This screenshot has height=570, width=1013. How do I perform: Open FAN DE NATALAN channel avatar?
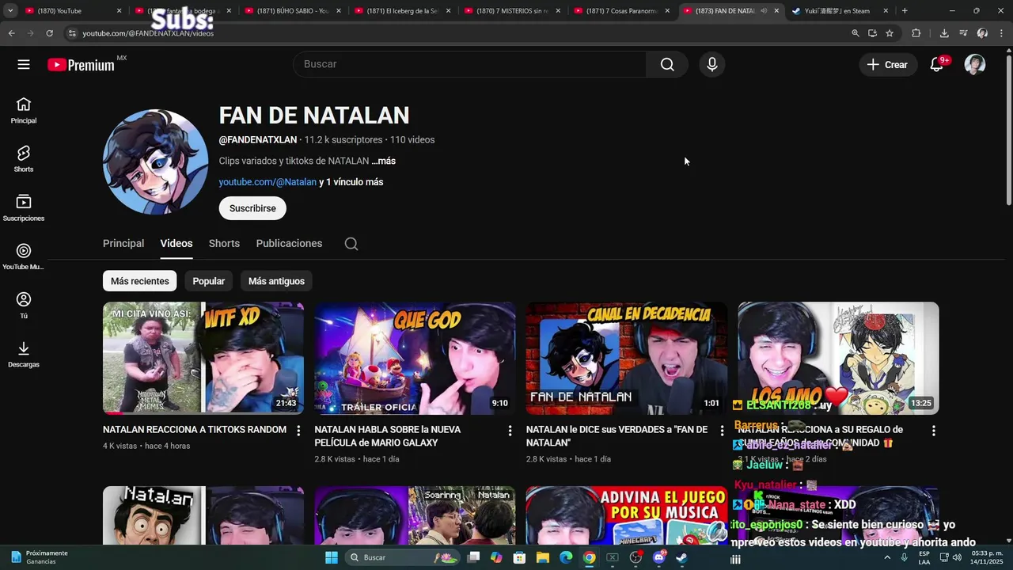155,161
